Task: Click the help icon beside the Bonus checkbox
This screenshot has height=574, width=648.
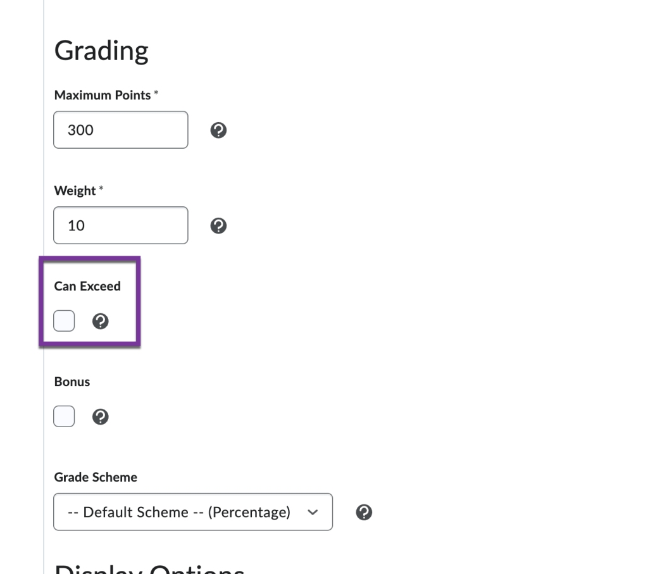Action: pyautogui.click(x=100, y=416)
